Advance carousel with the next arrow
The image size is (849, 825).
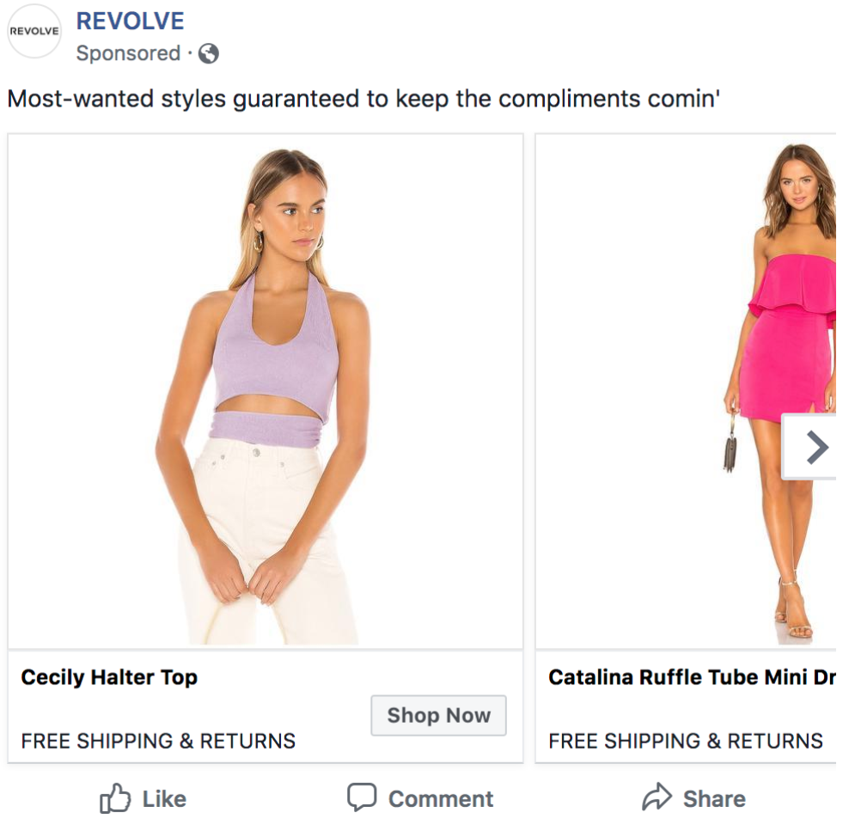click(x=815, y=446)
